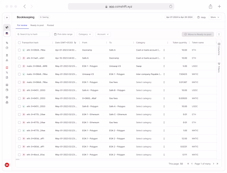Sort by the Token quantity column header
This screenshot has width=227, height=173.
click(x=180, y=43)
